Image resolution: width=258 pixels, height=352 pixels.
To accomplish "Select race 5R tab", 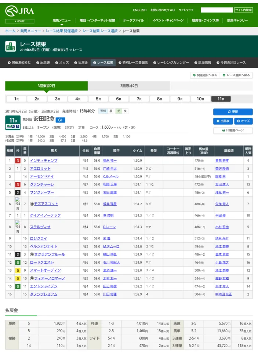I will tap(98, 99).
